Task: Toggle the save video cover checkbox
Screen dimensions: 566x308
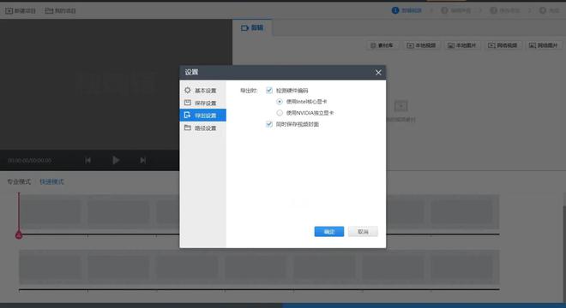Action: coord(269,124)
